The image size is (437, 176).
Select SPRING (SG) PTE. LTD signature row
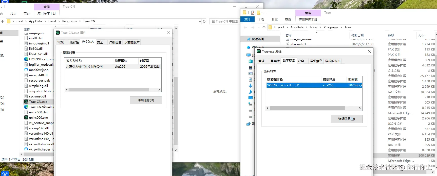(x=314, y=85)
